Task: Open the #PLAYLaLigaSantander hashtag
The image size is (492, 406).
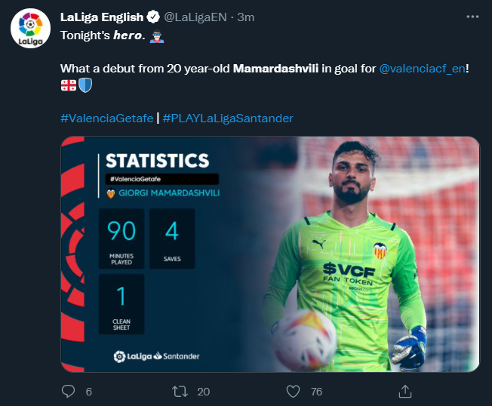Action: pyautogui.click(x=228, y=118)
